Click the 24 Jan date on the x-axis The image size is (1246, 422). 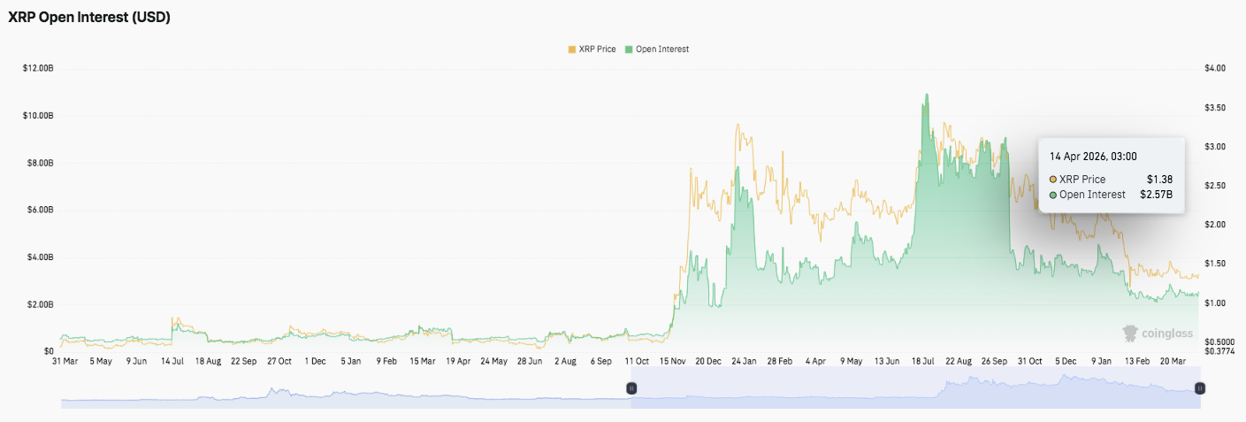coord(745,361)
